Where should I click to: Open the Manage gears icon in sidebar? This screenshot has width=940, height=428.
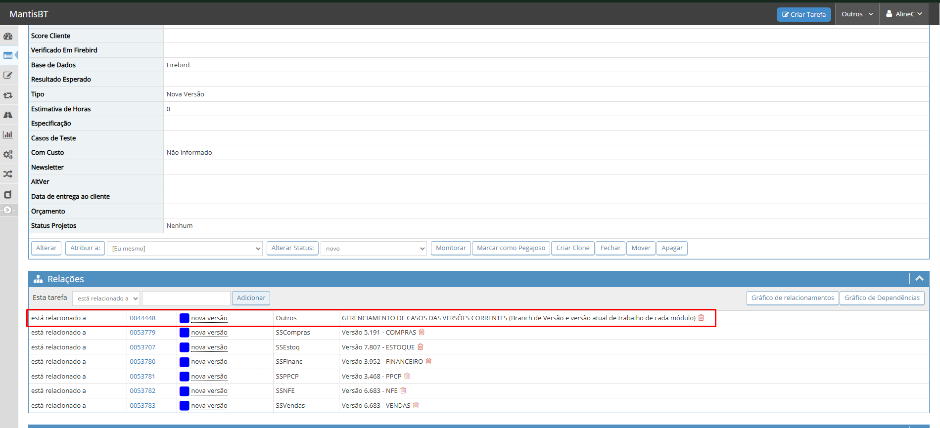point(8,155)
